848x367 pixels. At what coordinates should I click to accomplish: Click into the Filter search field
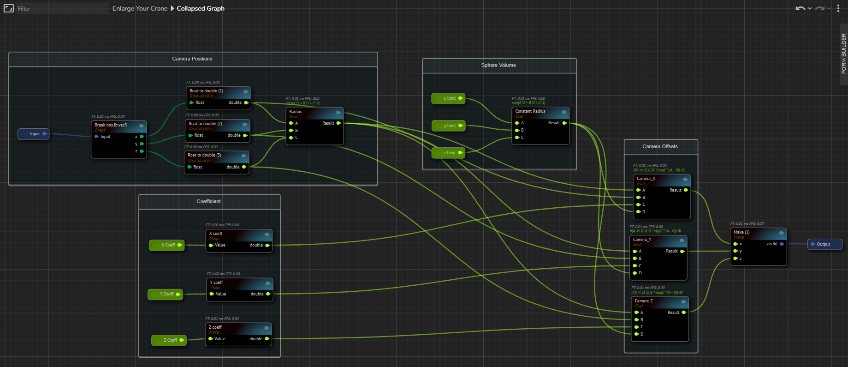[x=60, y=8]
